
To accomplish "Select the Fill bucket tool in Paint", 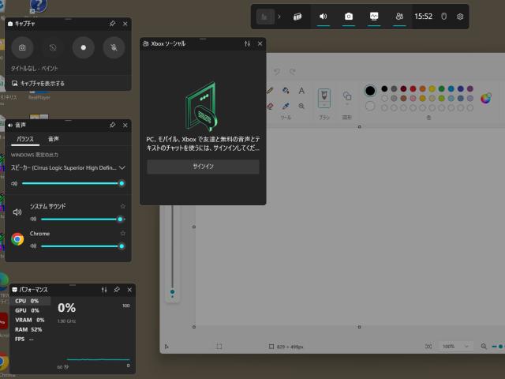I will tap(286, 91).
